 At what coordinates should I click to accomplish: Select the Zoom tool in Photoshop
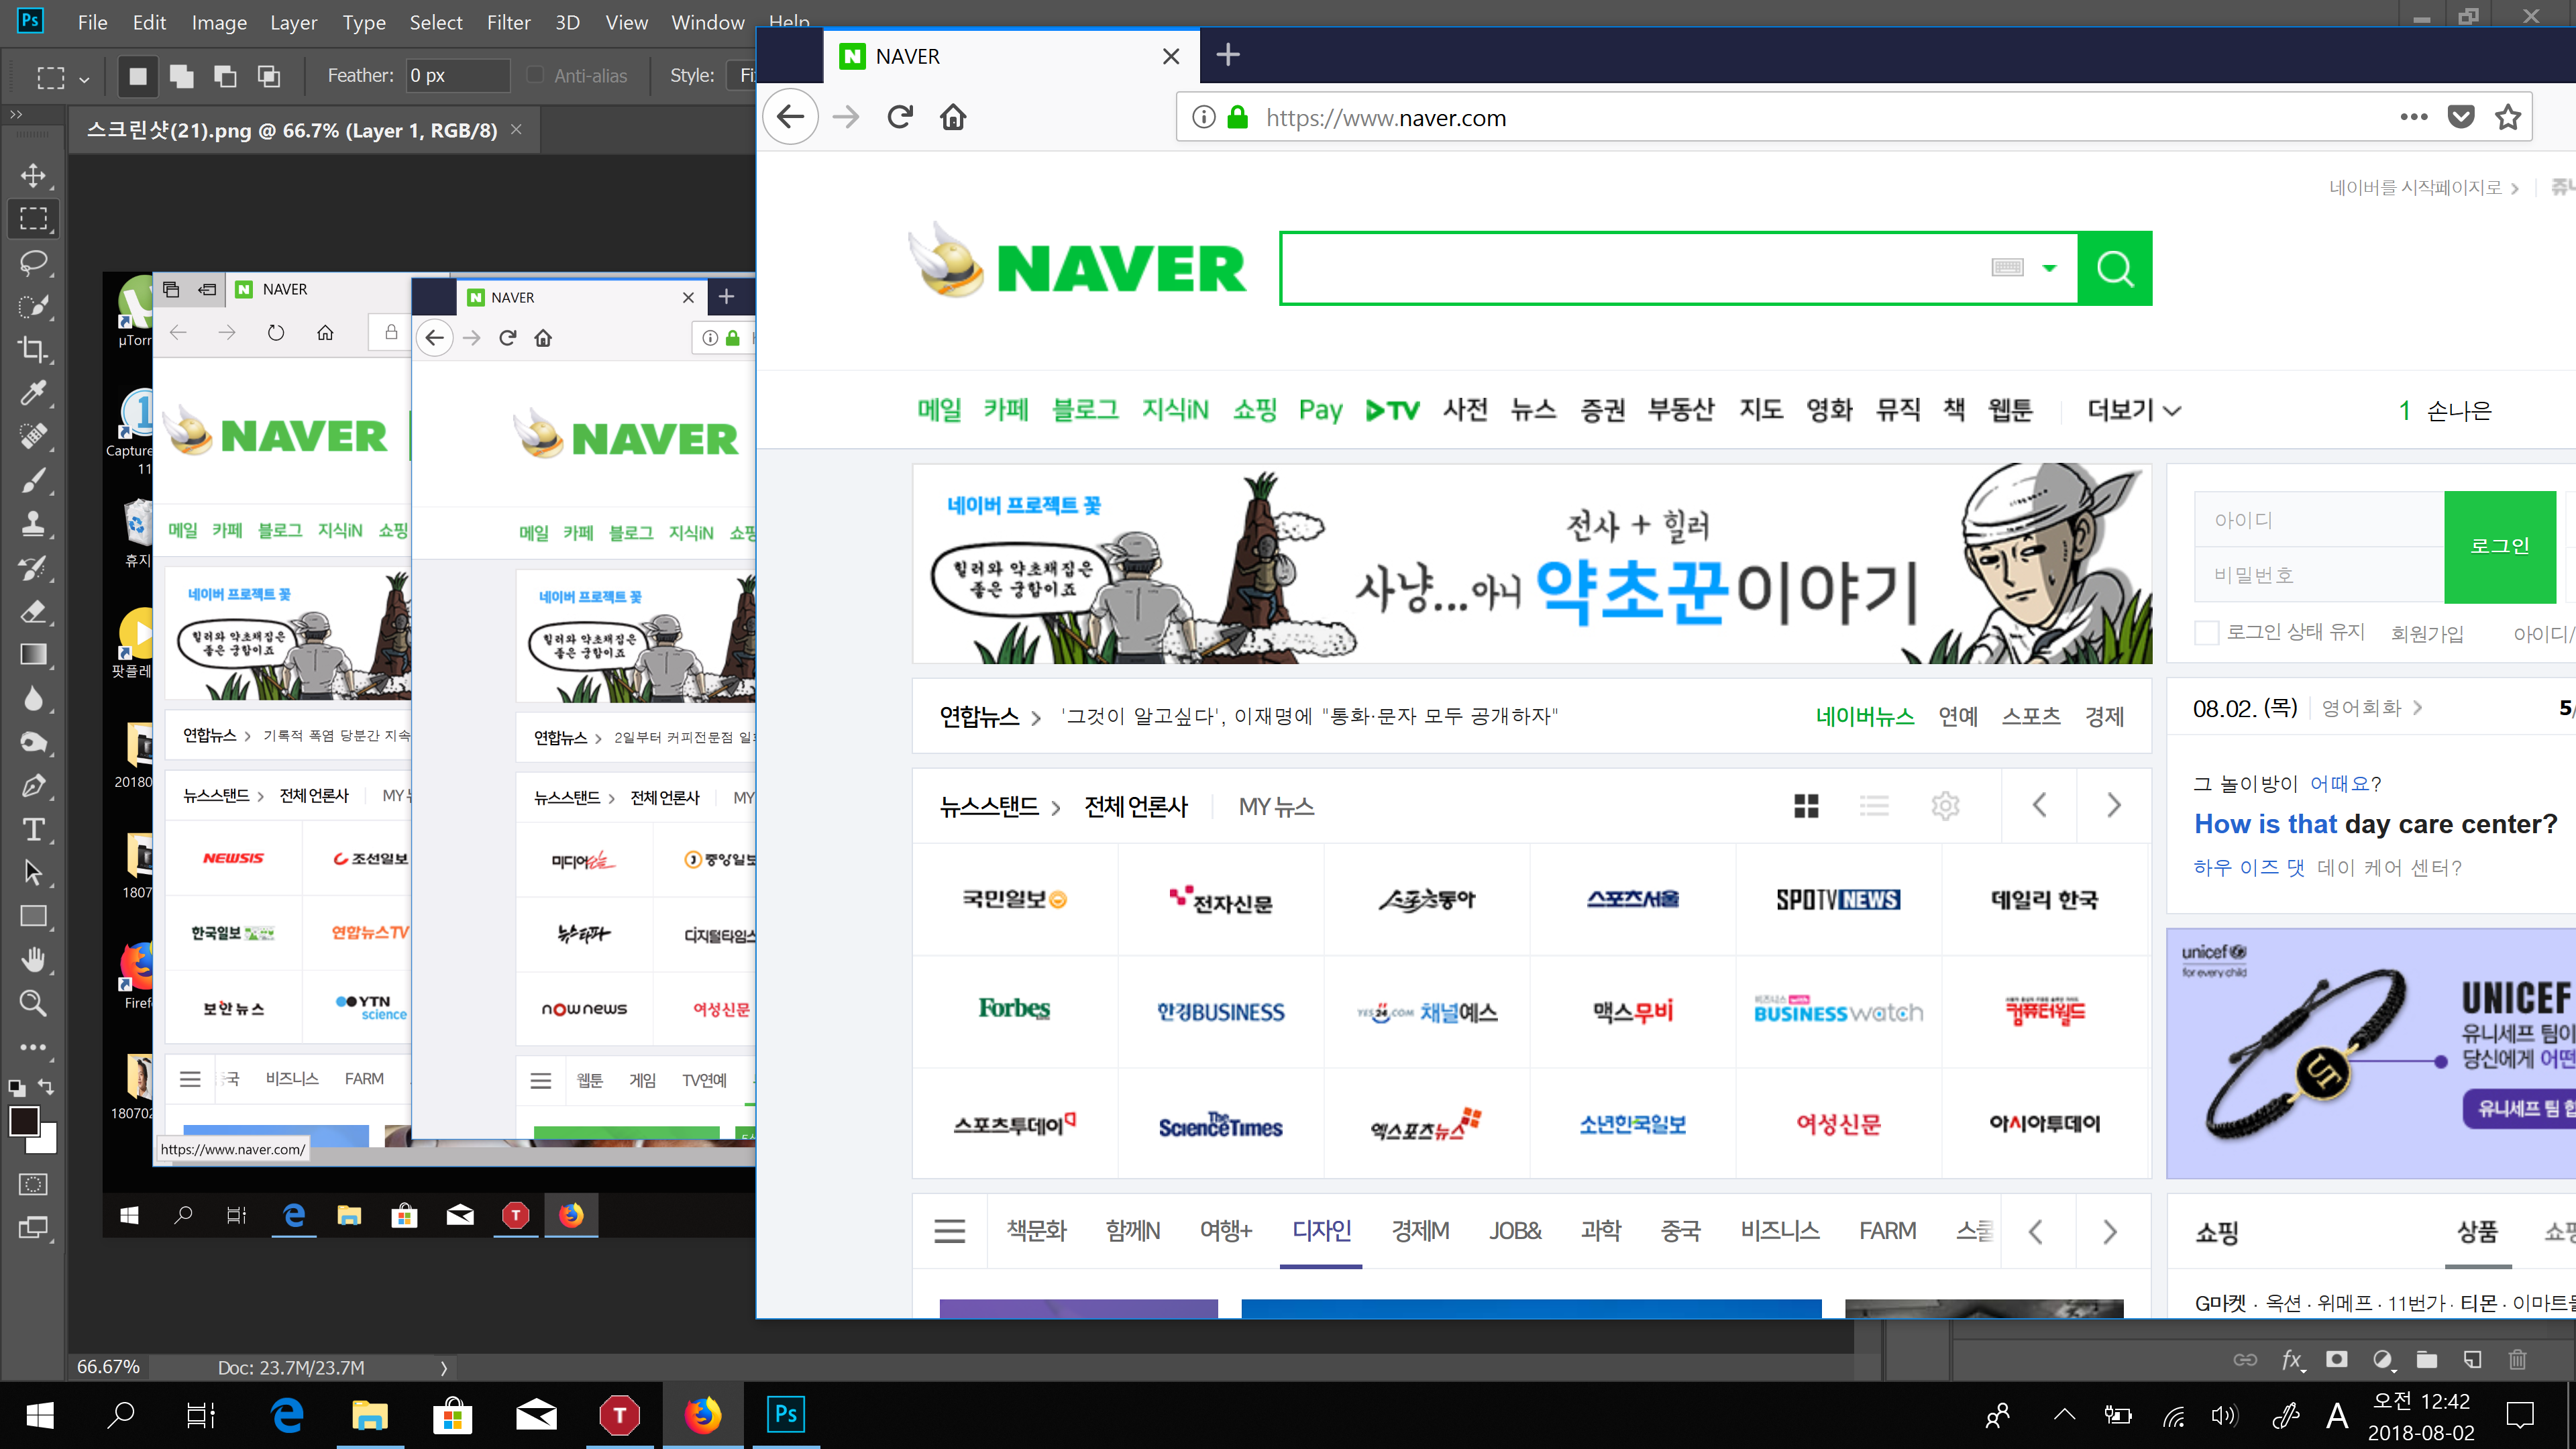pyautogui.click(x=33, y=1003)
